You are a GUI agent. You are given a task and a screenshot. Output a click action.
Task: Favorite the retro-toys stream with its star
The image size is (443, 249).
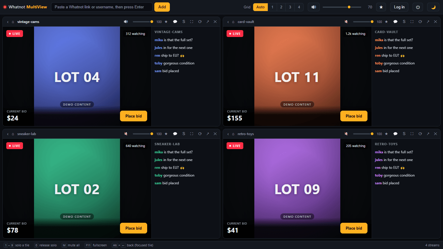(386, 134)
